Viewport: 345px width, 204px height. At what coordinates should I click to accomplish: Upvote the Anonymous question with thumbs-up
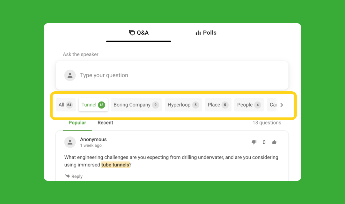[274, 142]
